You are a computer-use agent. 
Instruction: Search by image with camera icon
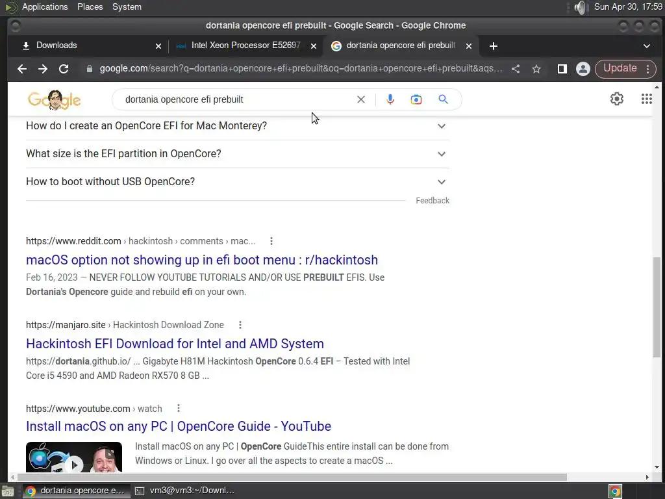416,99
